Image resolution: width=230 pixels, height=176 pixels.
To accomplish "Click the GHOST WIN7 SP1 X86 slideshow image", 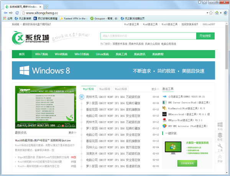I will 46,107.
